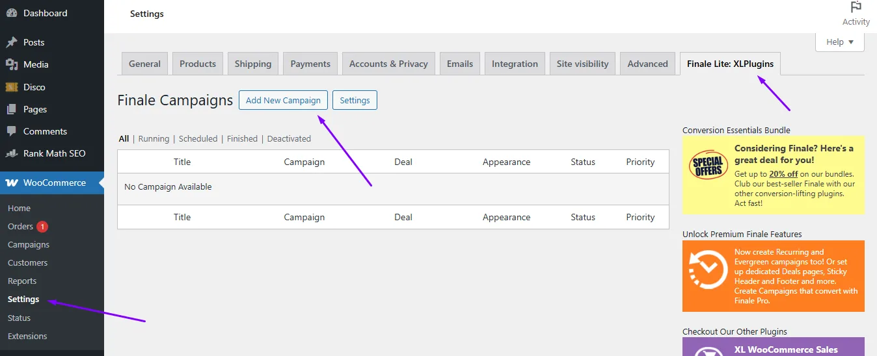Open Pages in the sidebar
The height and width of the screenshot is (356, 877).
coord(52,109)
